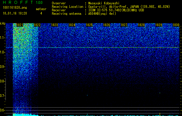Click the Receiving Location label
This screenshot has height=116, width=182.
pyautogui.click(x=67, y=7)
